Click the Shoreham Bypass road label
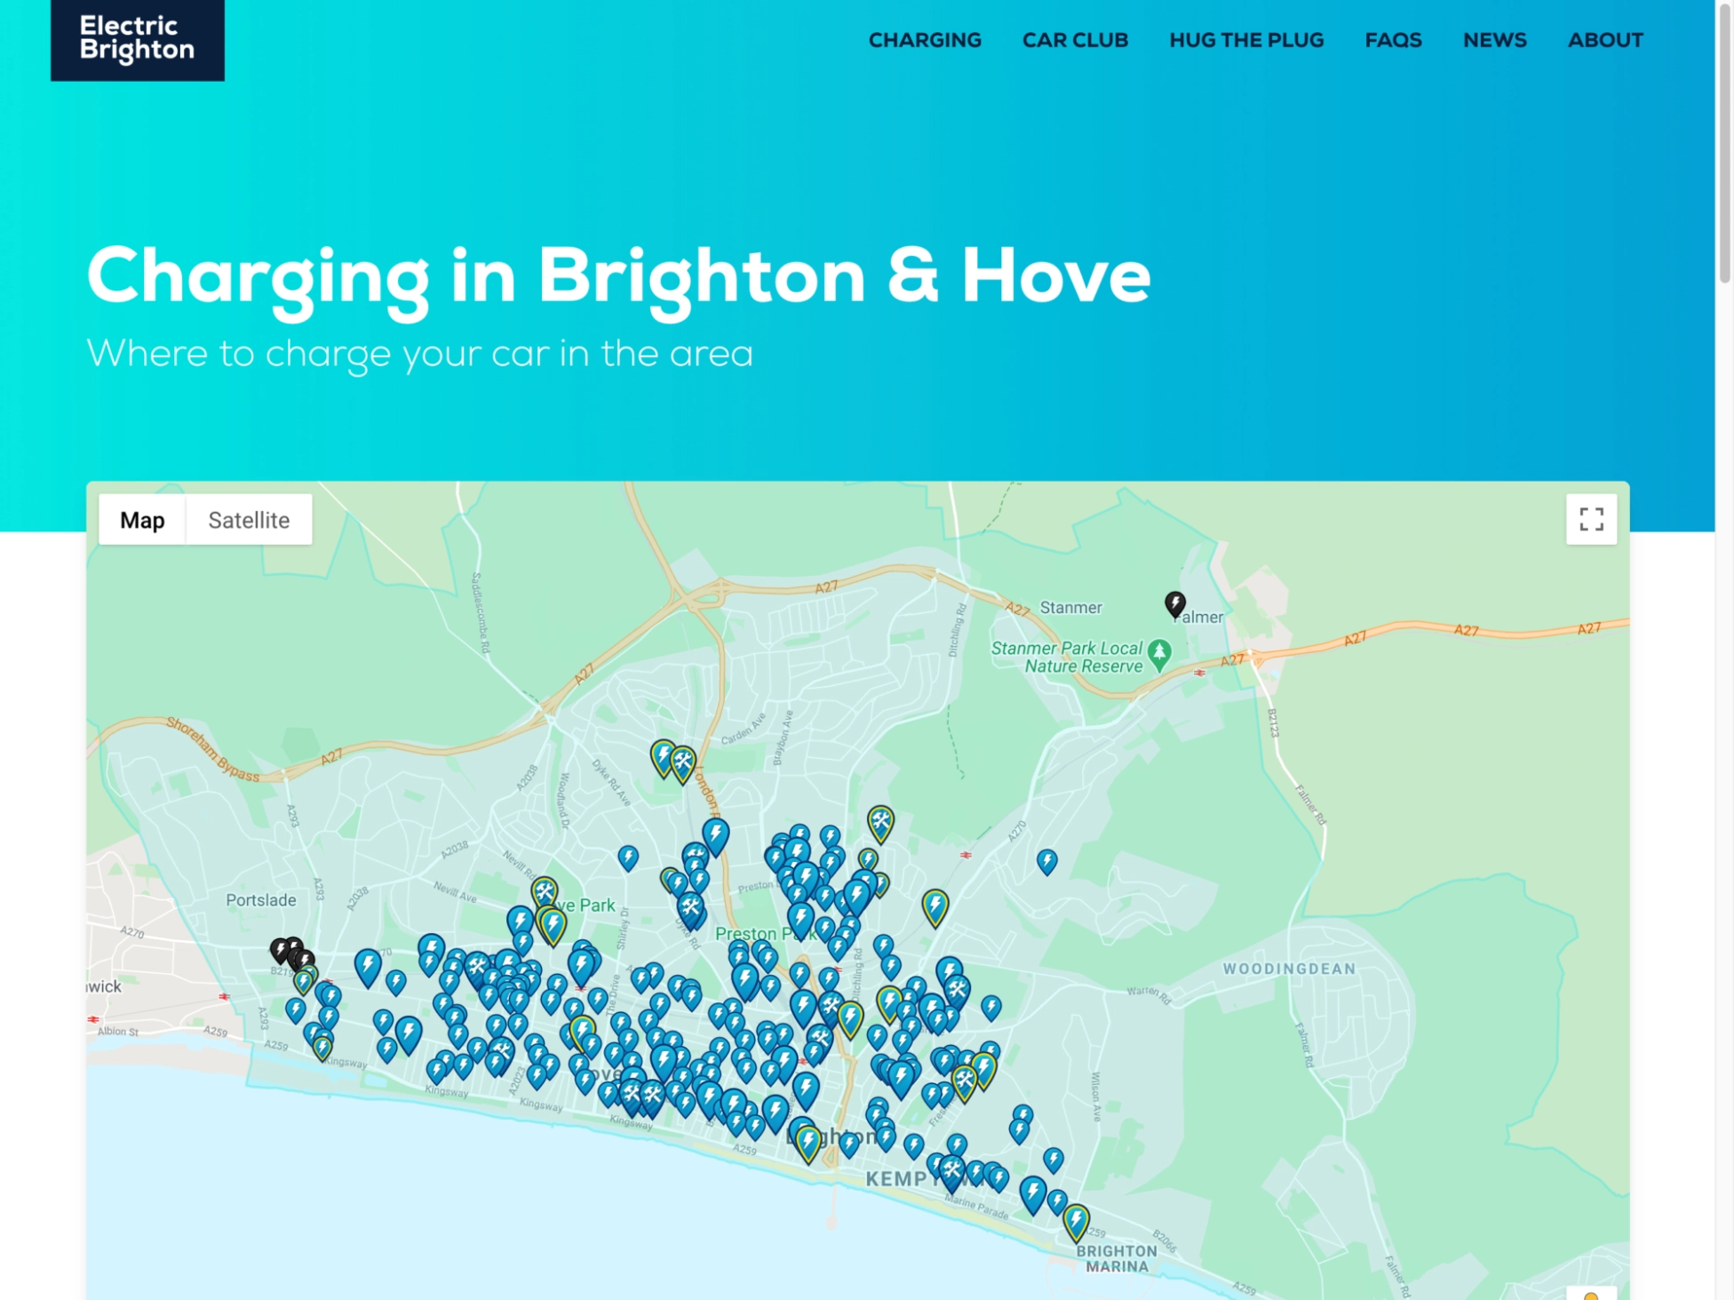The height and width of the screenshot is (1300, 1734). 212,751
